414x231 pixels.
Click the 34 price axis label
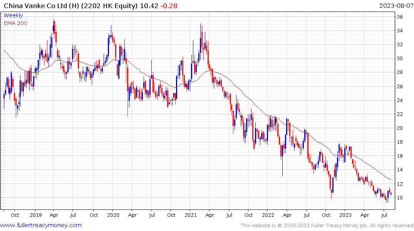click(x=400, y=31)
